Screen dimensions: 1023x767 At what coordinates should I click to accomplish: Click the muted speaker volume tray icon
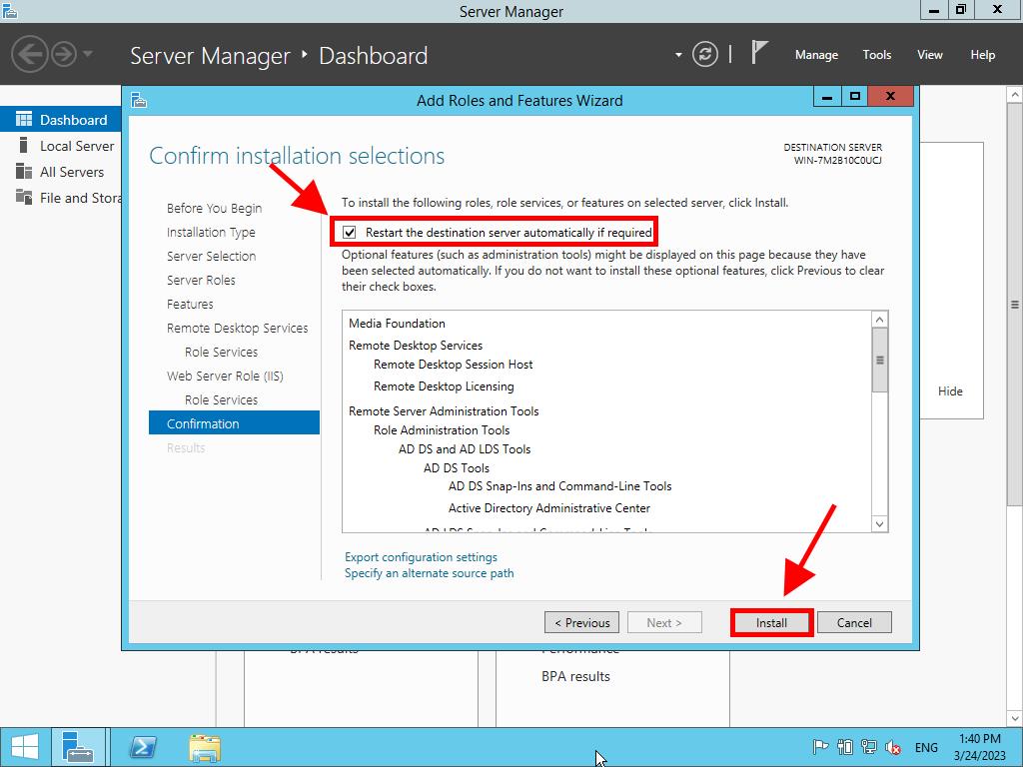pos(892,747)
